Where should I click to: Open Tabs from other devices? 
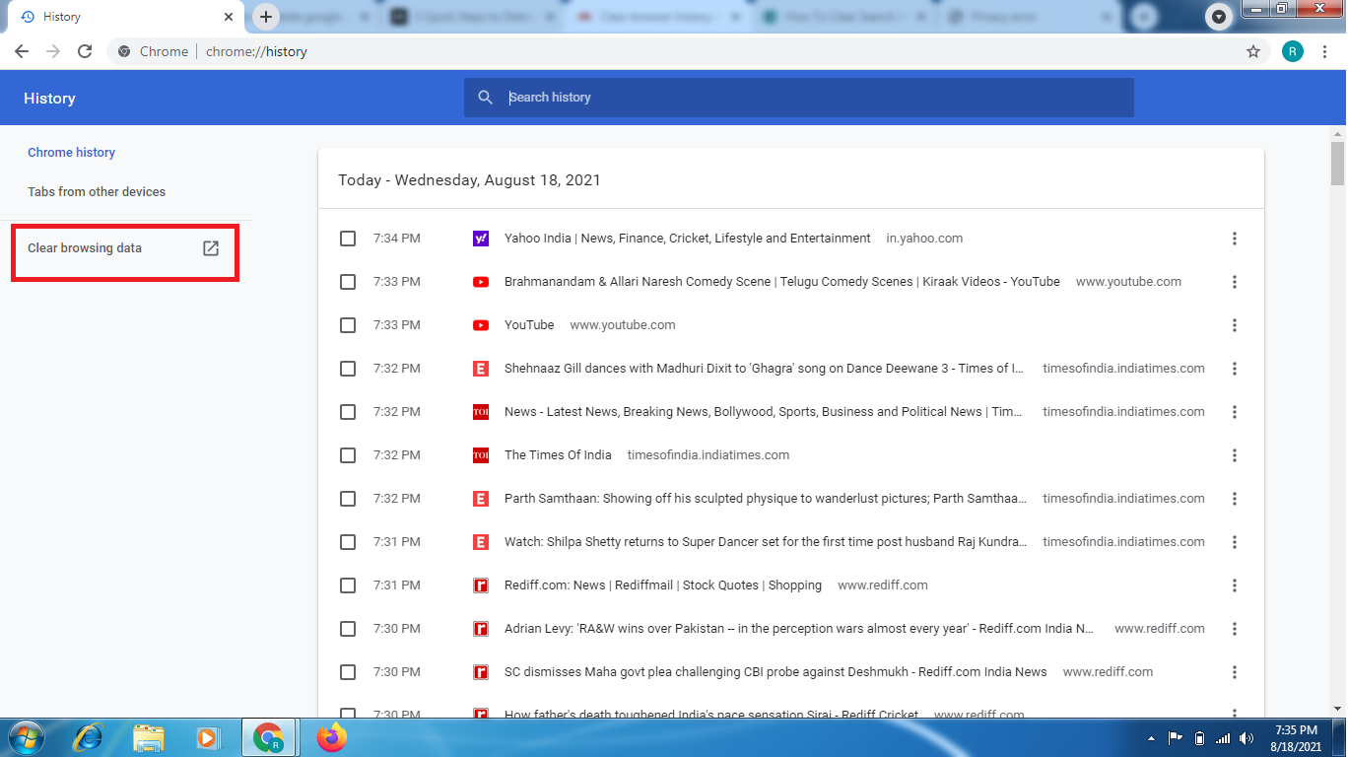click(x=97, y=192)
